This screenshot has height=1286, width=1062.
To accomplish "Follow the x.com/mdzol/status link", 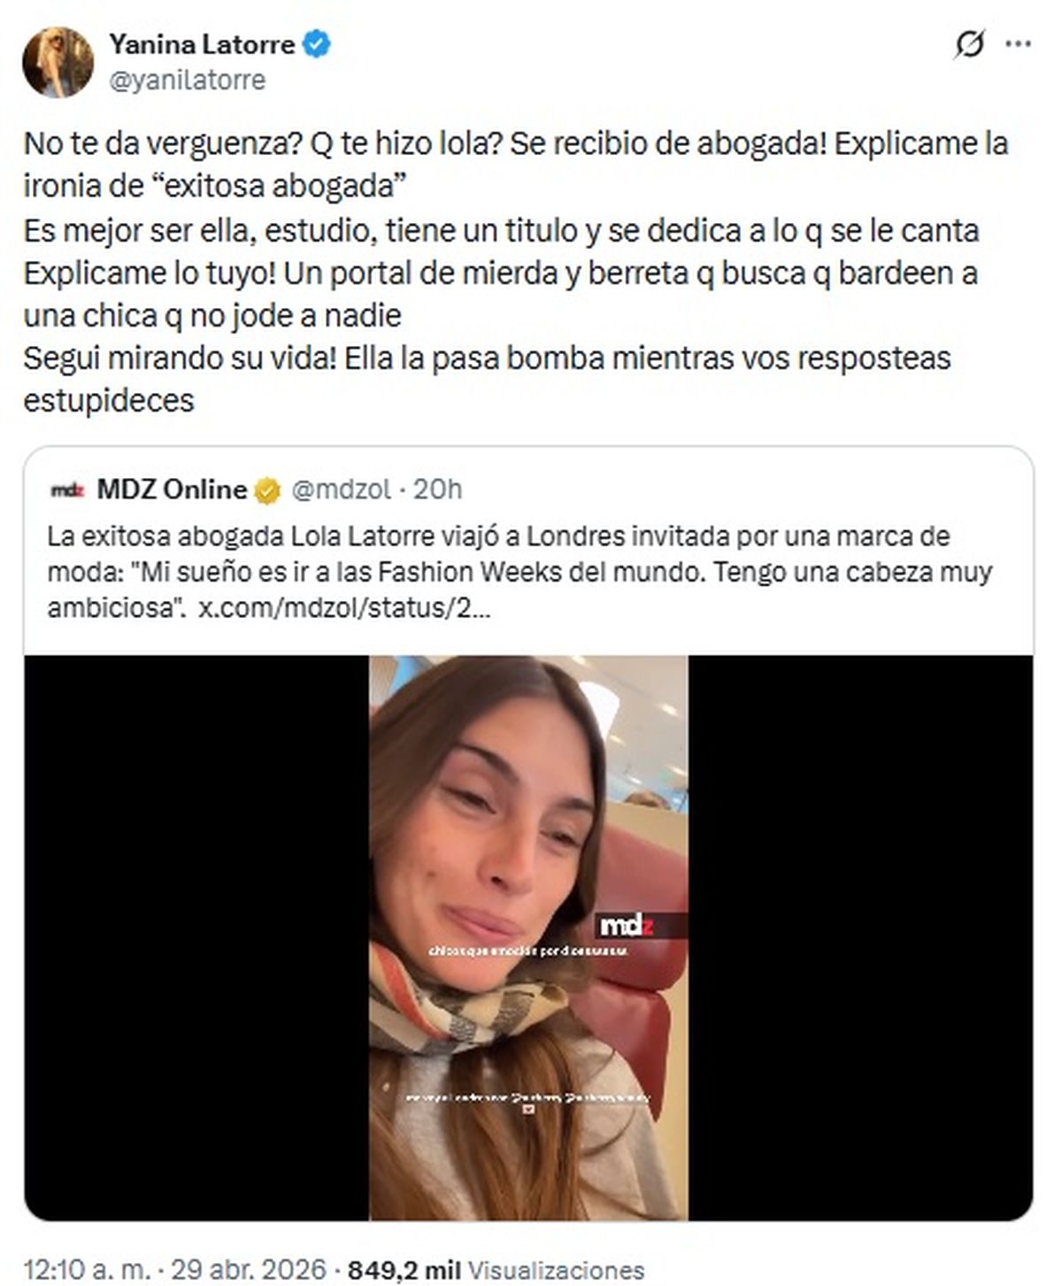I will tap(341, 609).
